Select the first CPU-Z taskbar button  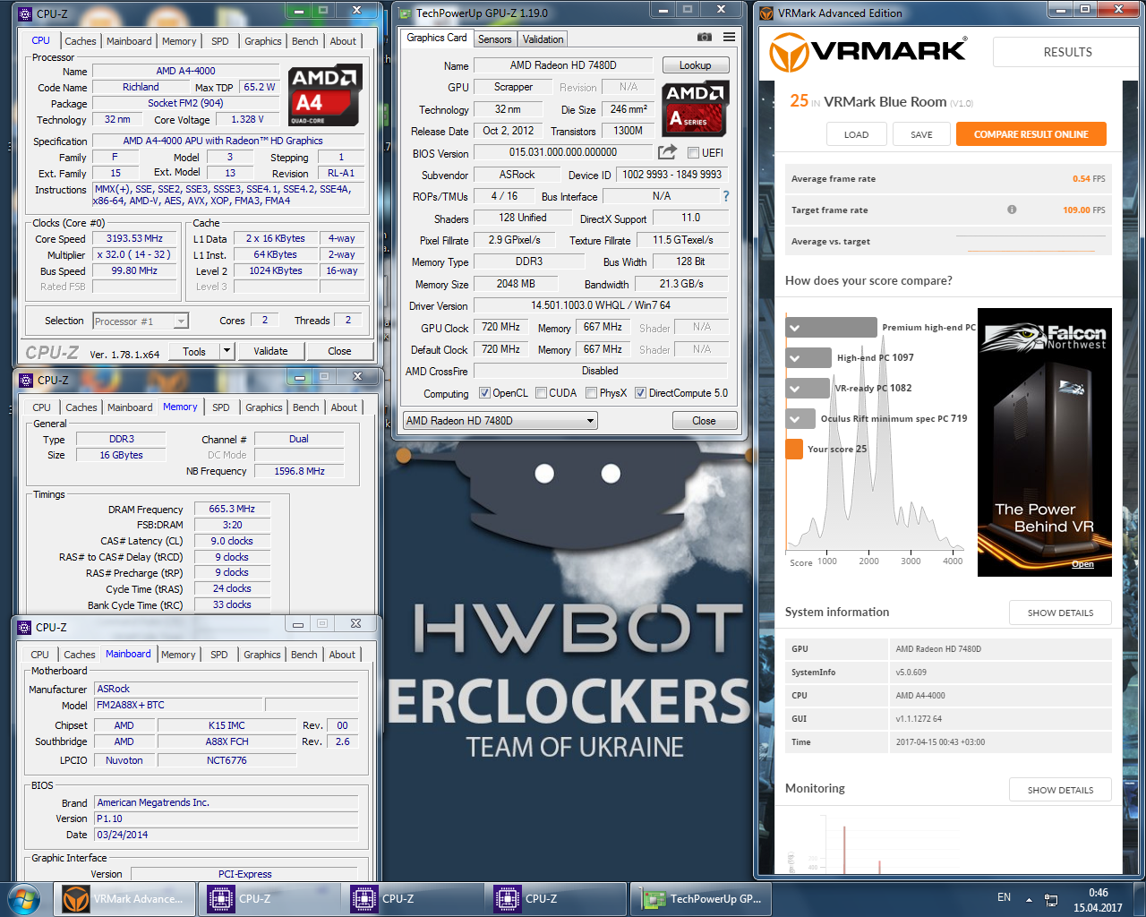pos(269,899)
